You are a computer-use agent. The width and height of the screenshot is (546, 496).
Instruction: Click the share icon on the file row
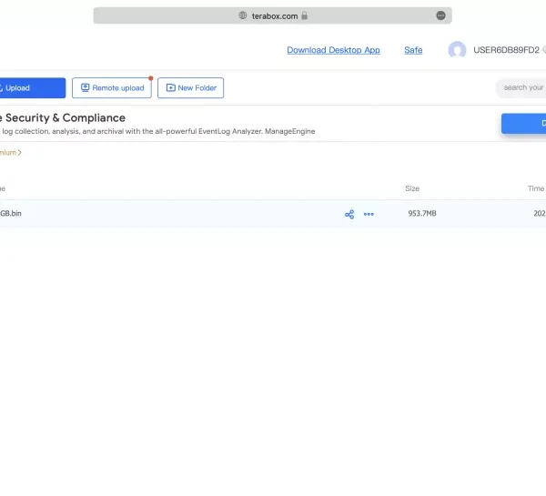pyautogui.click(x=349, y=215)
